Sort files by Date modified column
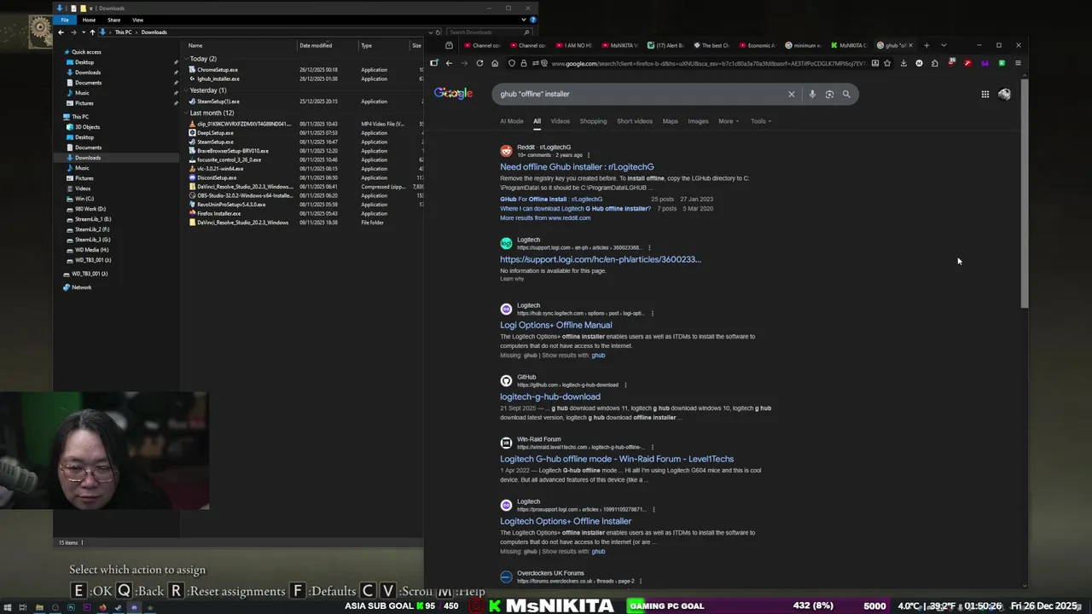The width and height of the screenshot is (1092, 614). click(x=316, y=45)
